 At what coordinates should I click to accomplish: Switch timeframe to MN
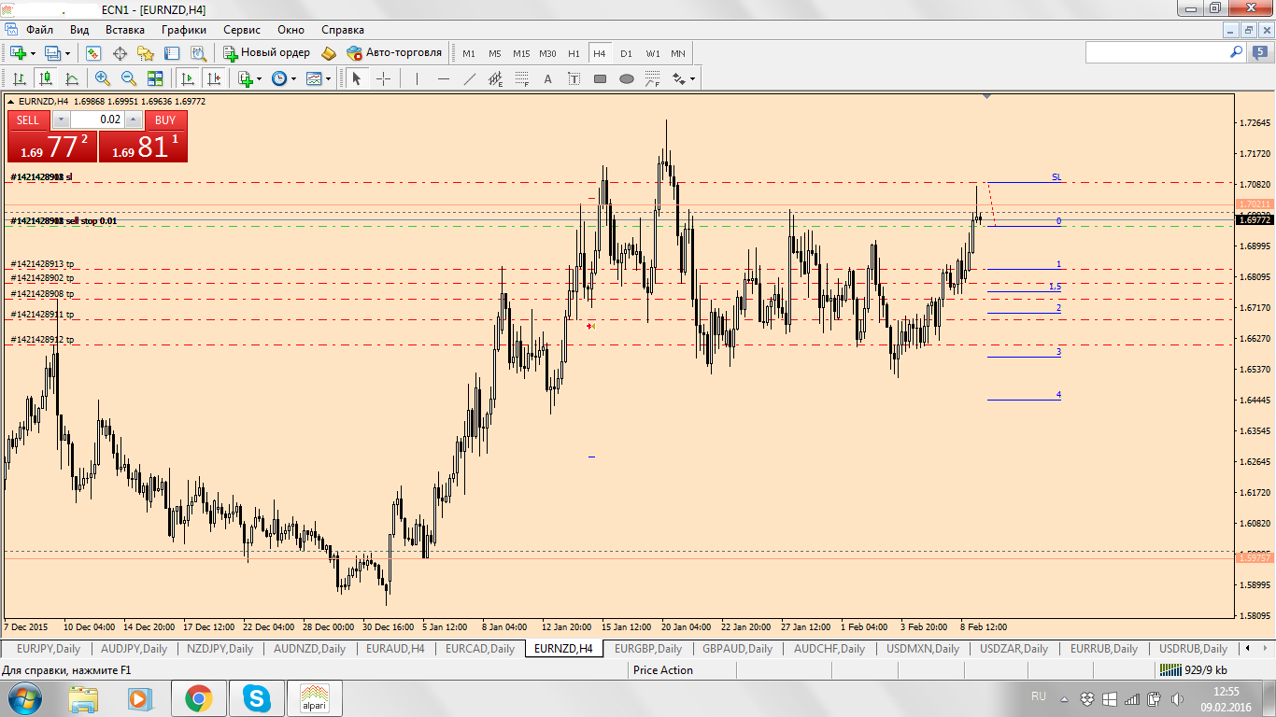click(678, 53)
